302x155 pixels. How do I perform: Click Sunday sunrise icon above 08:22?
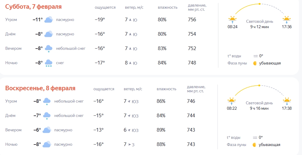click(x=232, y=101)
